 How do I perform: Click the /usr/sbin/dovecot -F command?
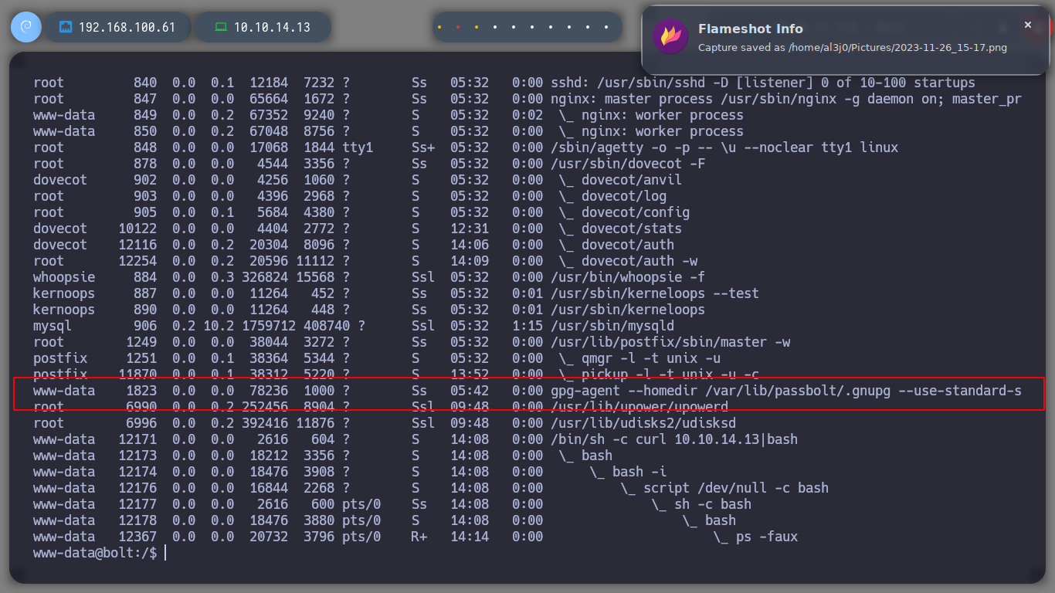point(628,164)
